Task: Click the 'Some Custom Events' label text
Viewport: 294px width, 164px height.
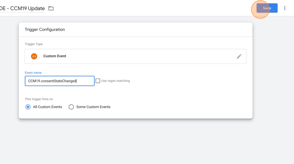Action: (93, 107)
